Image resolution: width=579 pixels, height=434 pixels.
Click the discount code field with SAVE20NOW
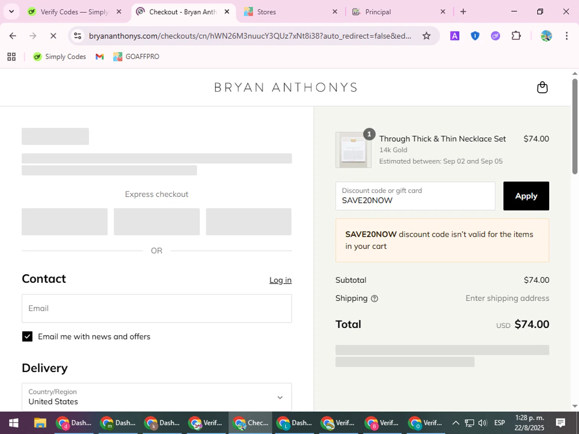pyautogui.click(x=415, y=196)
